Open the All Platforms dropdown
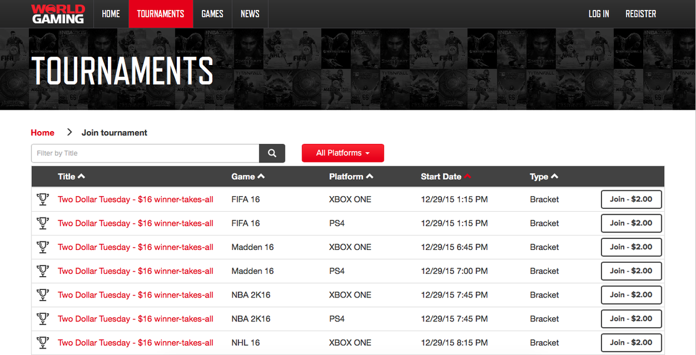 (343, 153)
